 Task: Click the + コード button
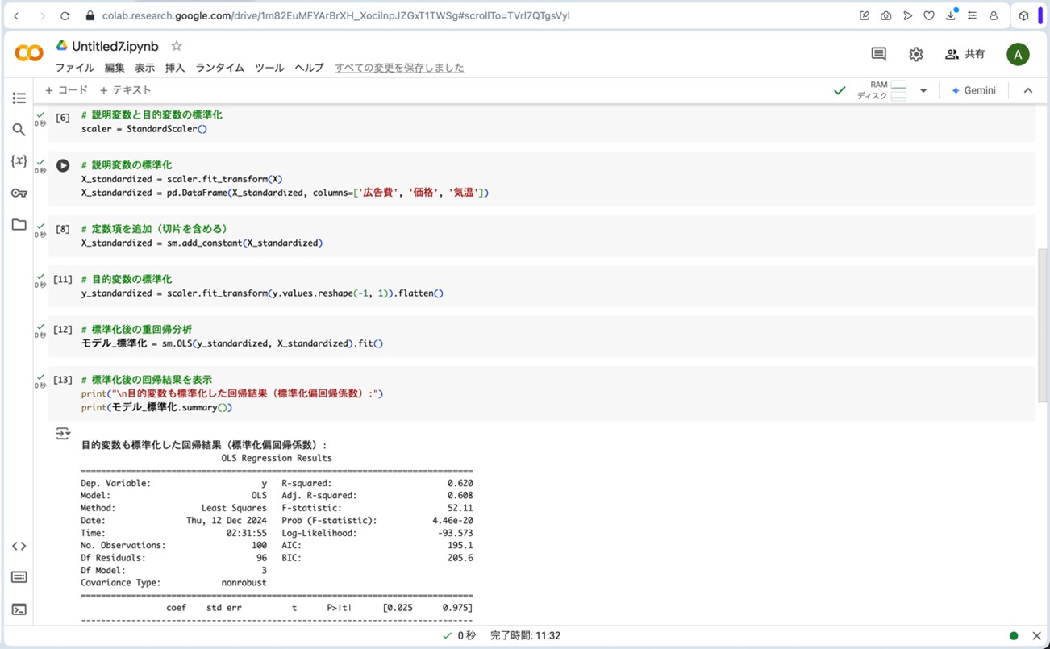point(66,90)
